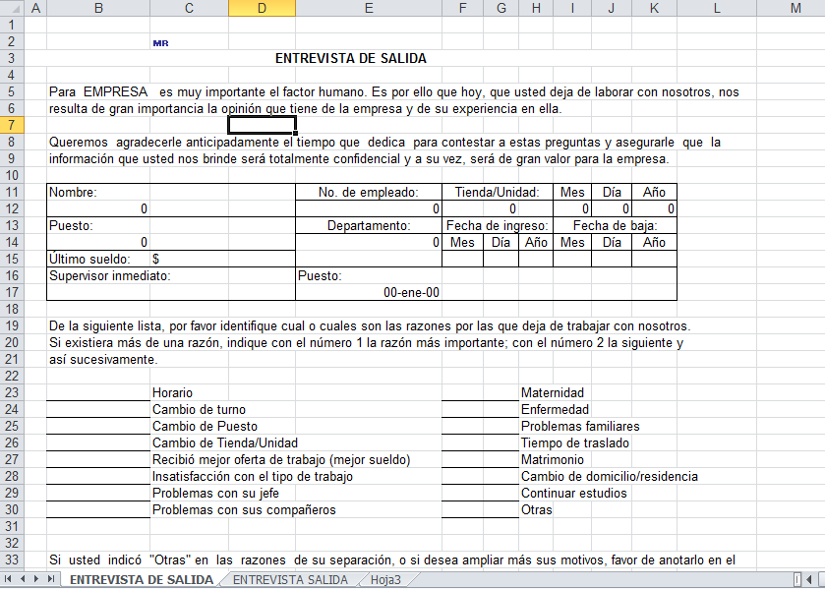This screenshot has height=589, width=825.
Task: Click Problemas con su jefe text
Action: pos(215,494)
